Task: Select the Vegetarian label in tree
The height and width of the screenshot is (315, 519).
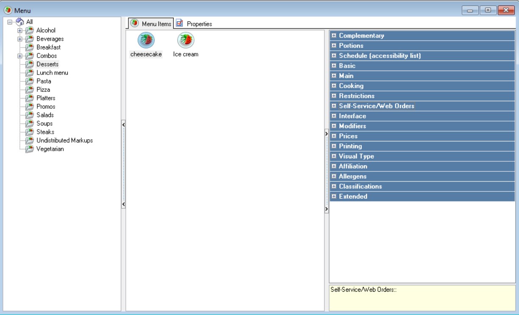Action: [50, 149]
